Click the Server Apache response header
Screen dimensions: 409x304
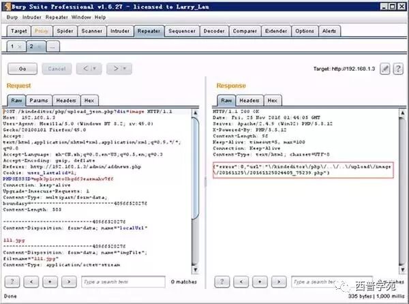pyautogui.click(x=273, y=123)
